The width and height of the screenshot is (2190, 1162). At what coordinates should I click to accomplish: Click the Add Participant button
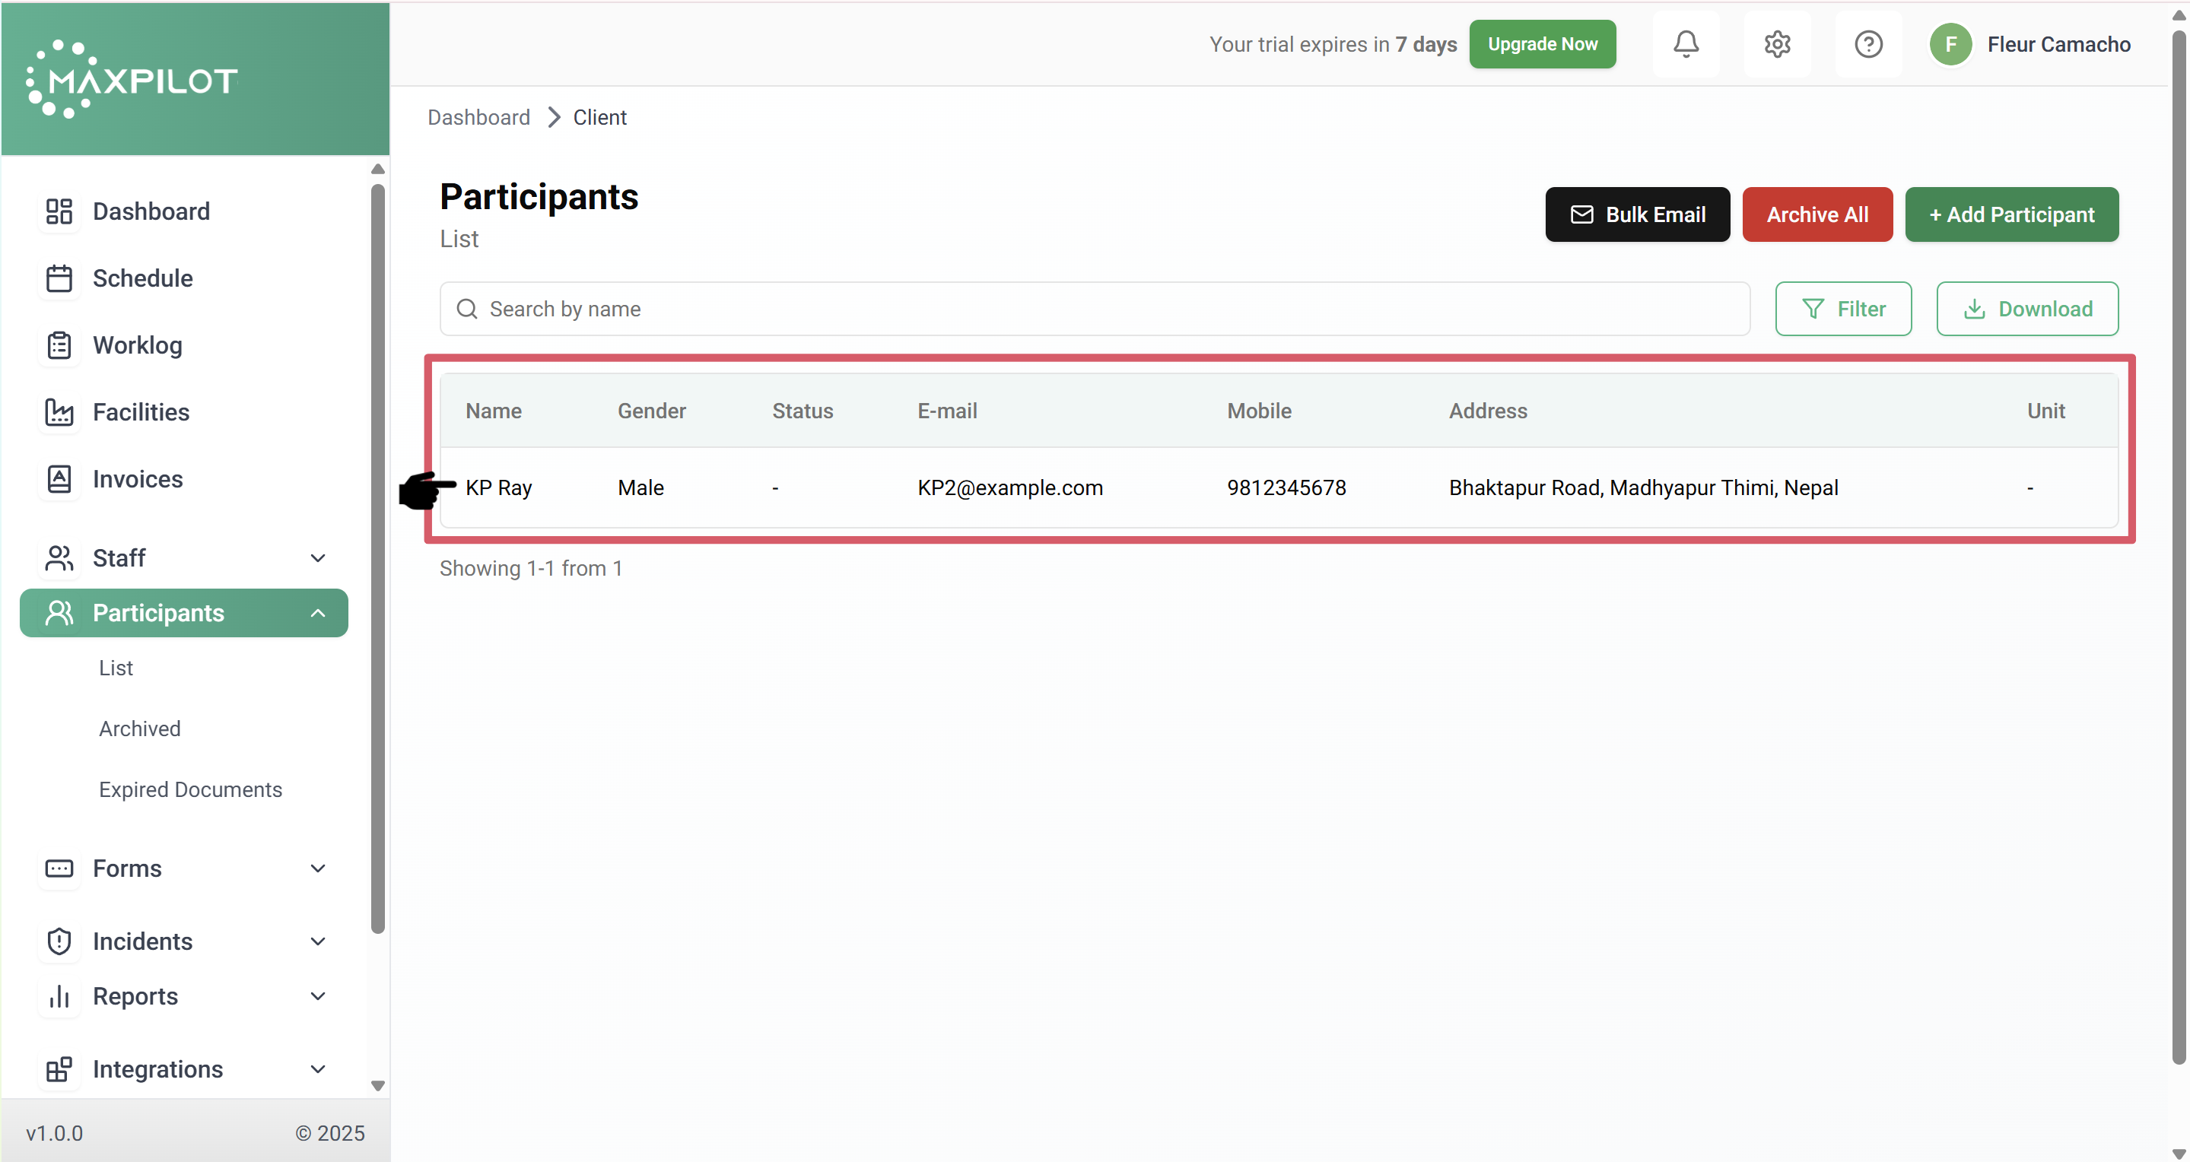(x=2010, y=215)
